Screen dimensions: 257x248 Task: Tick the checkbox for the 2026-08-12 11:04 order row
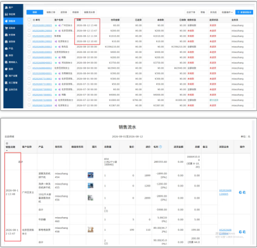click(29, 36)
